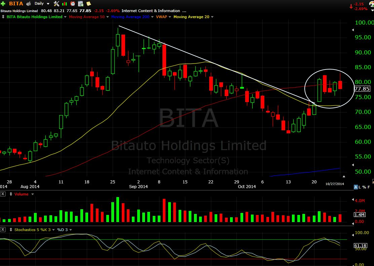The width and height of the screenshot is (374, 266).
Task: Expand the Stochastics 5 %K 3 dropdown
Action: [x=53, y=230]
